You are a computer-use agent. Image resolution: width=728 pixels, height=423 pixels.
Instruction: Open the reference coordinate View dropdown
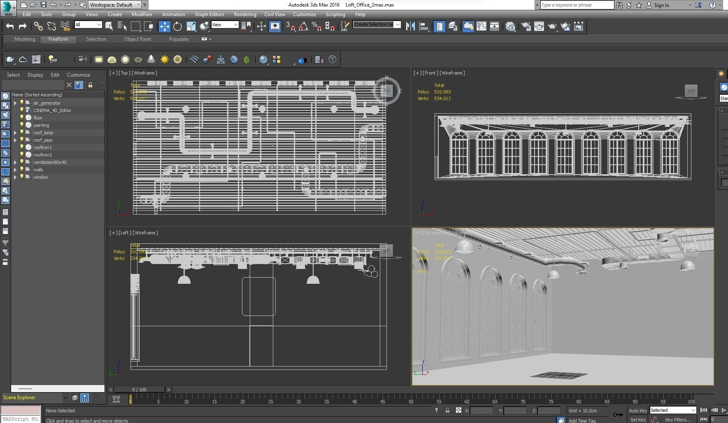point(225,25)
